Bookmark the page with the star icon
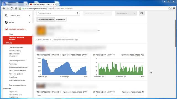The image size is (177, 99). coord(170,9)
